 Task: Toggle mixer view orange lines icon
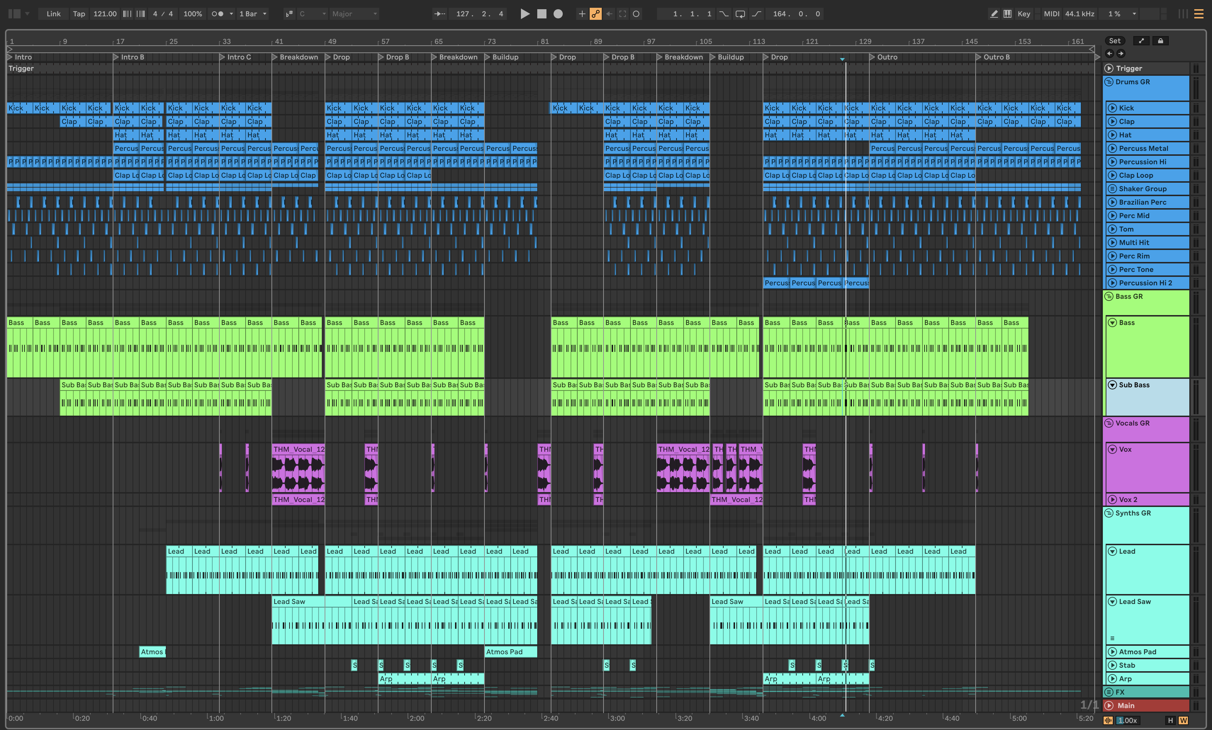coord(1199,14)
